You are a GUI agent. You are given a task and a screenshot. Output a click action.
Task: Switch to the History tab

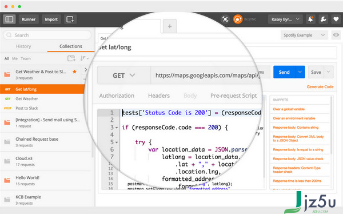[x=23, y=46]
